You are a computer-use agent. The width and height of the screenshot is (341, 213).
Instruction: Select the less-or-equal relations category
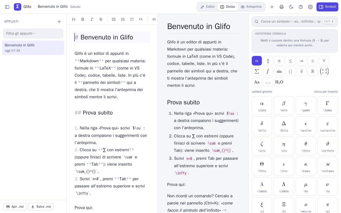point(290,61)
